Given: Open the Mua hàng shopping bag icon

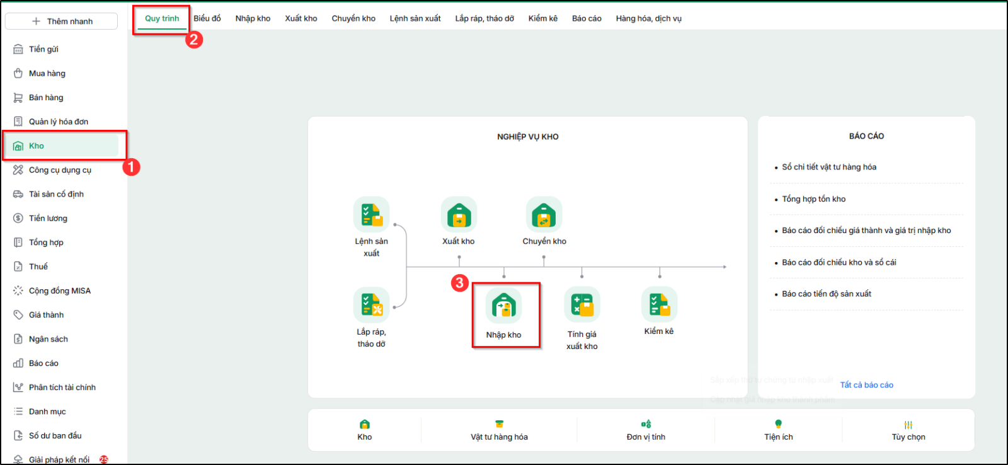Looking at the screenshot, I should (x=18, y=73).
